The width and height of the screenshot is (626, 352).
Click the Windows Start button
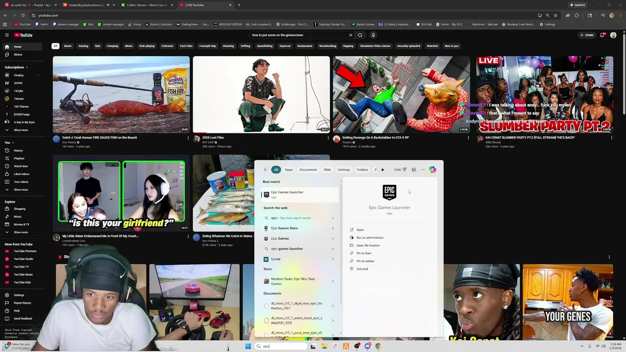point(248,346)
